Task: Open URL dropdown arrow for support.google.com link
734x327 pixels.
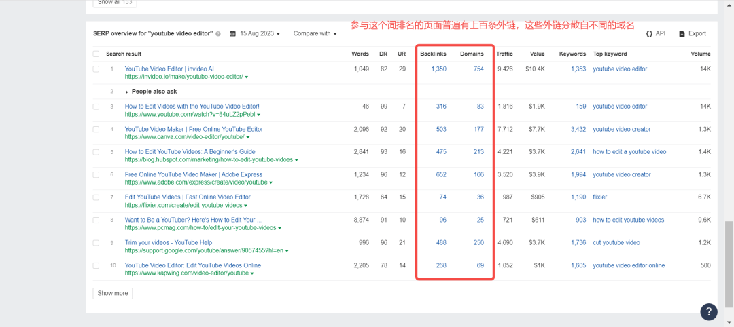Action: tap(287, 251)
